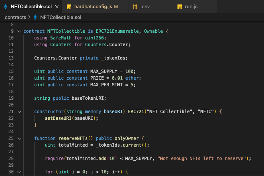This screenshot has height=176, width=264.
Task: Close the NFTCollectible.sol tab
Action: [x=57, y=7]
